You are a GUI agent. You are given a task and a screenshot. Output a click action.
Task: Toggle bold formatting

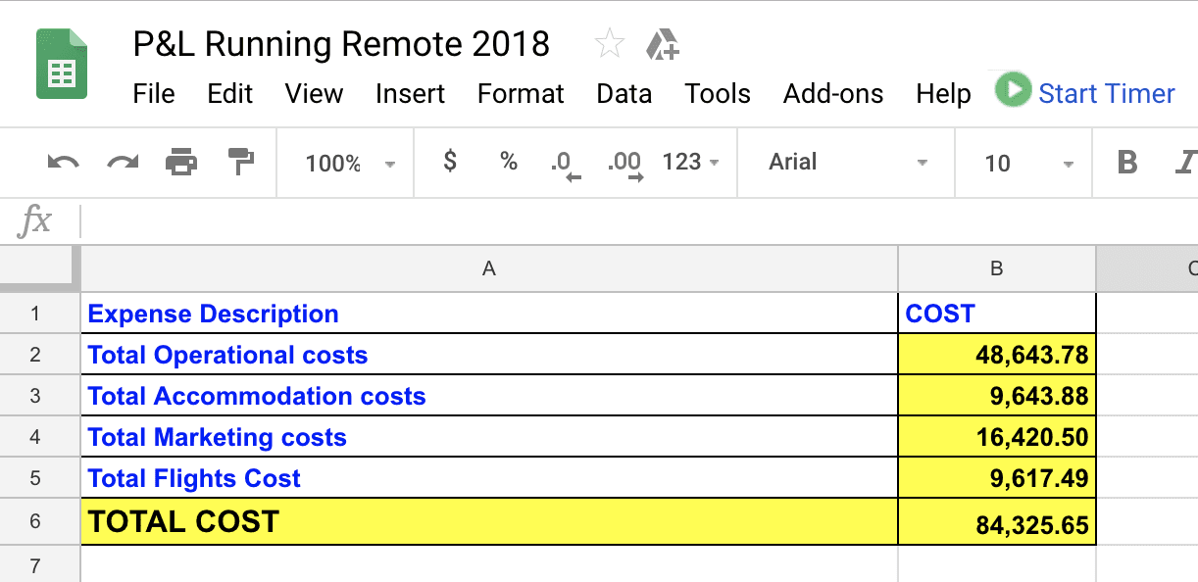pyautogui.click(x=1126, y=163)
